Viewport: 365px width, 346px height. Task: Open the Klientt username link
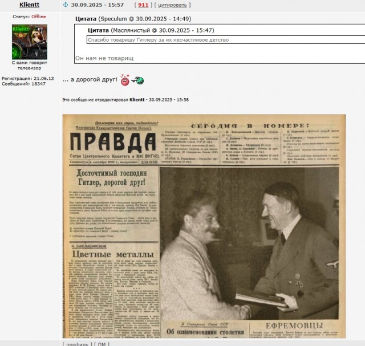pos(29,5)
